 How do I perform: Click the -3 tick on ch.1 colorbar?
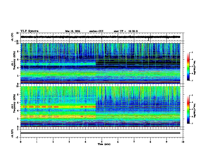click(x=192, y=52)
